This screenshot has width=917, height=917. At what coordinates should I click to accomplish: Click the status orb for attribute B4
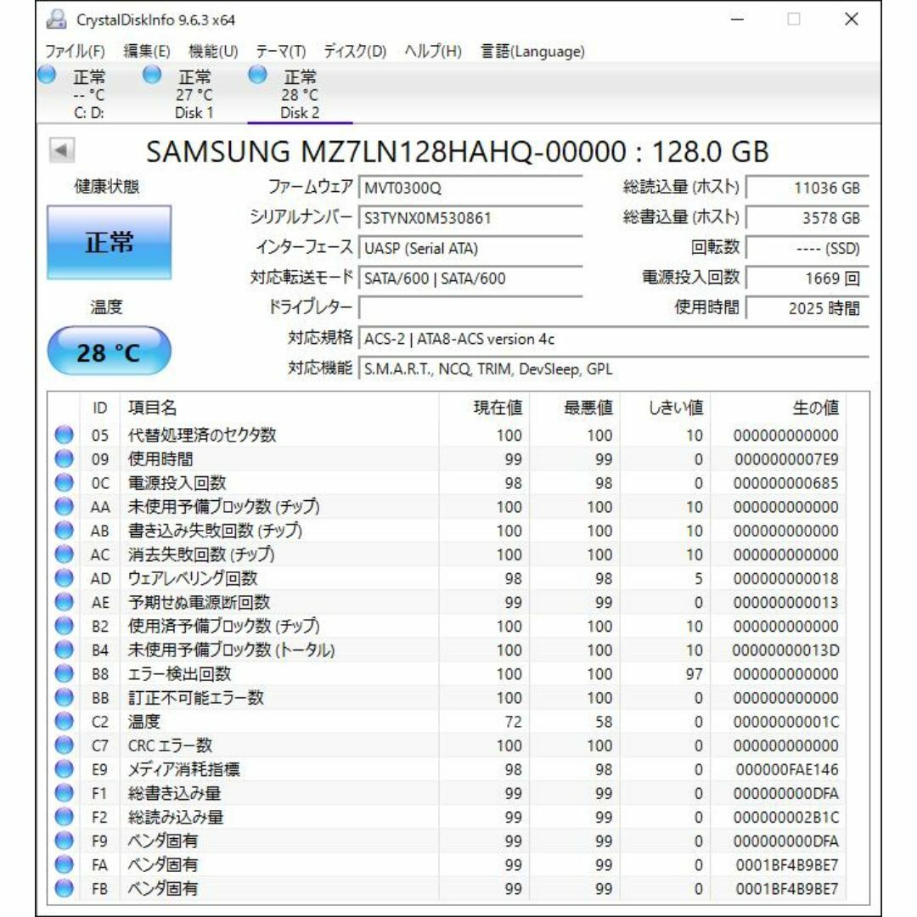pos(64,650)
